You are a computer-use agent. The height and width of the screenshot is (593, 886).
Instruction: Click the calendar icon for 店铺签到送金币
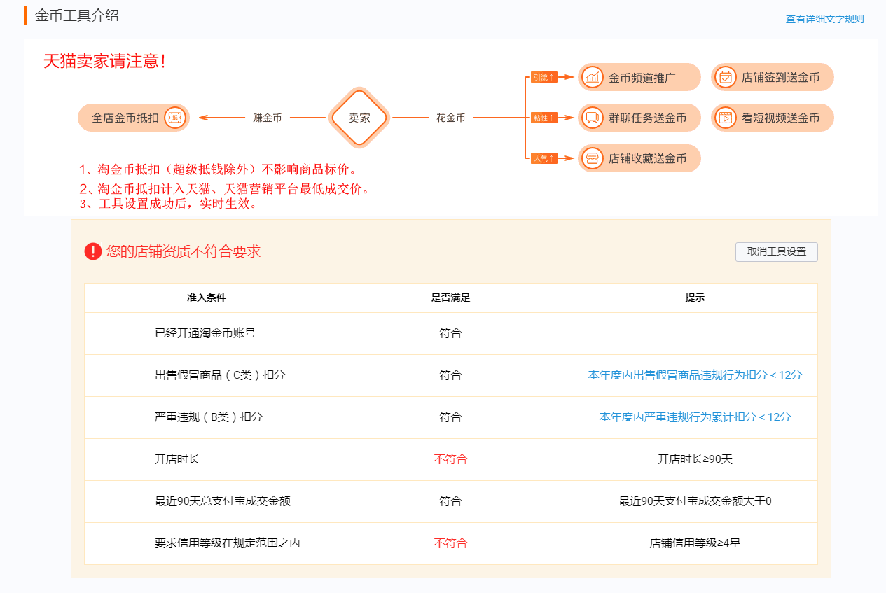726,77
